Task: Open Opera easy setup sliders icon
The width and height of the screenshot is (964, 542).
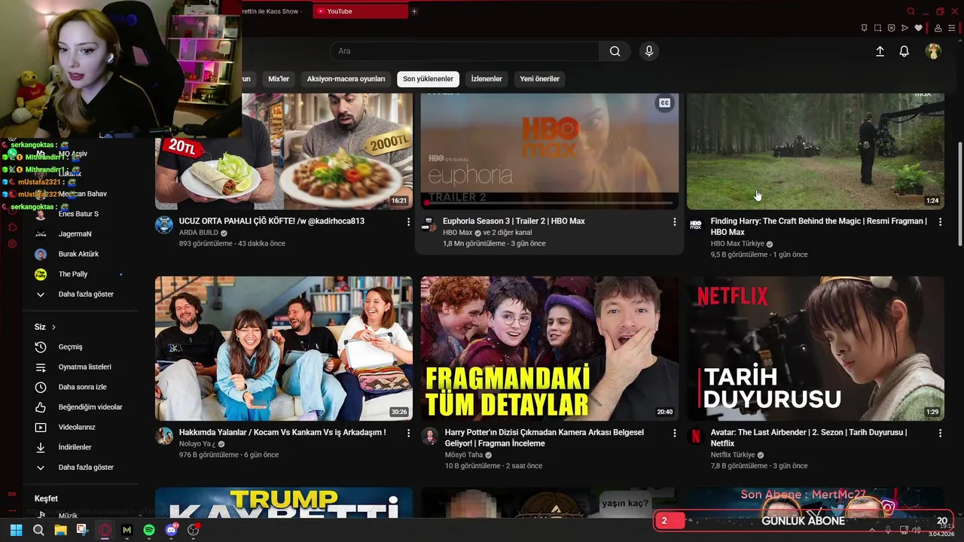Action: (x=951, y=28)
